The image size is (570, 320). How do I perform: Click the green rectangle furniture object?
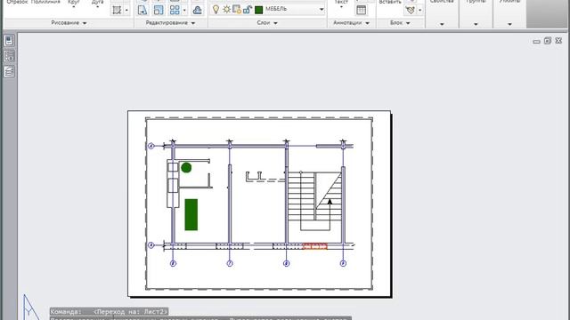tap(191, 214)
